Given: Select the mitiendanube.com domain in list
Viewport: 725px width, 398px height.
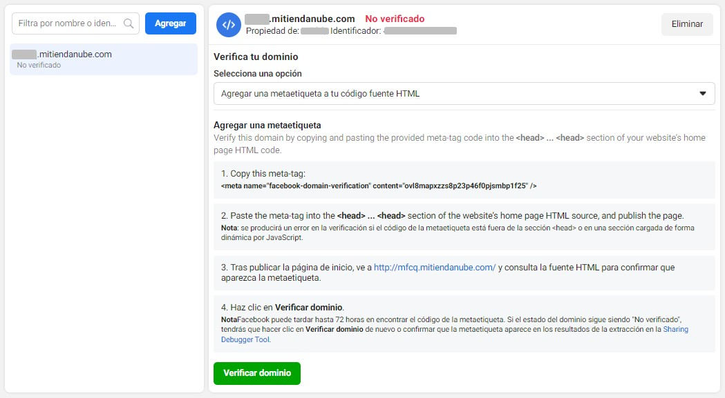Looking at the screenshot, I should 104,59.
